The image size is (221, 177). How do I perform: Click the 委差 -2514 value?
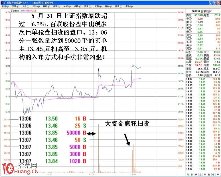pyautogui.click(x=217, y=15)
